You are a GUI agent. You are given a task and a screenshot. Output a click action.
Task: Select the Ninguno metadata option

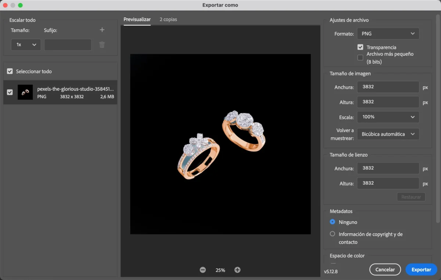333,222
